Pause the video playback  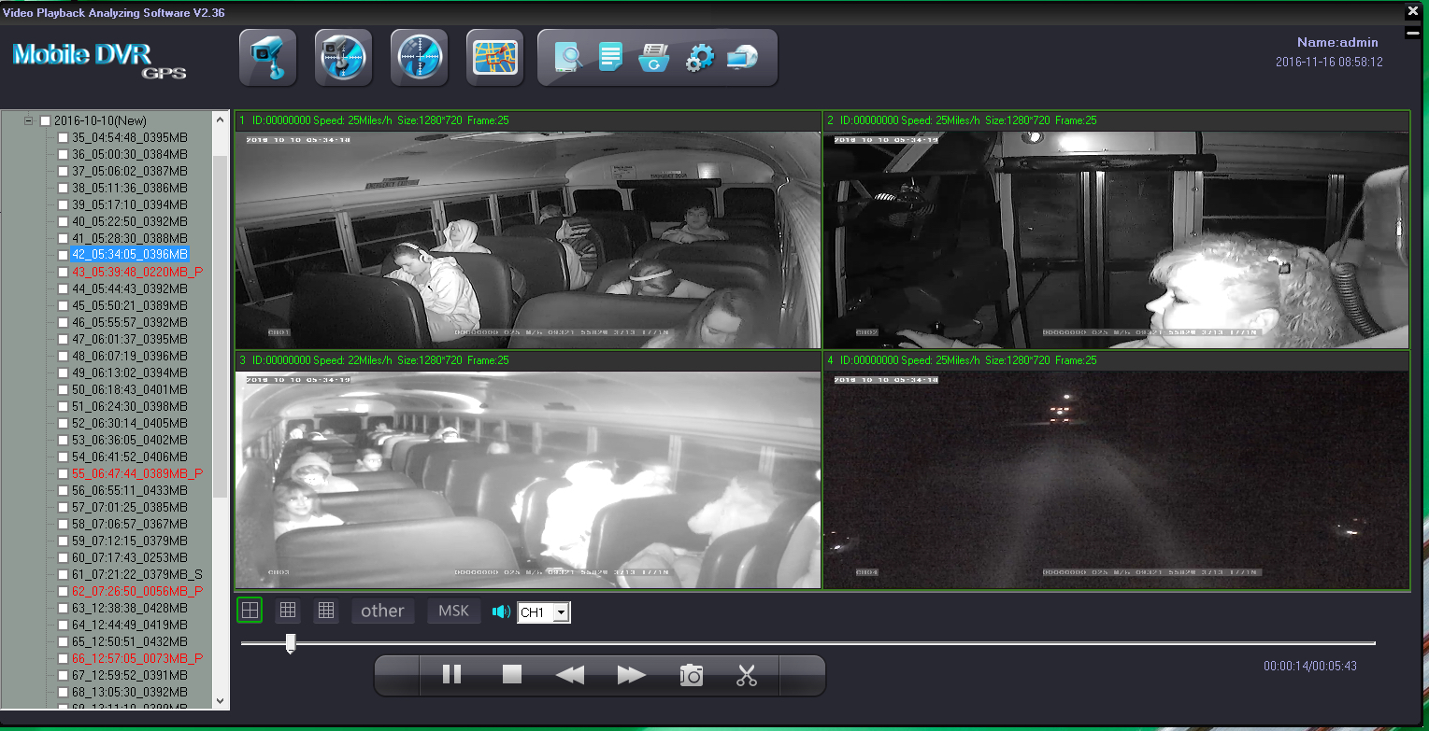coord(451,675)
